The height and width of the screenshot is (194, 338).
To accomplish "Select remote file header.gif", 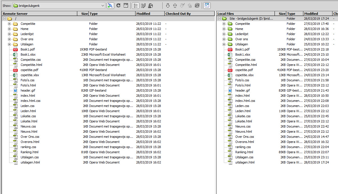I will click(28, 90).
